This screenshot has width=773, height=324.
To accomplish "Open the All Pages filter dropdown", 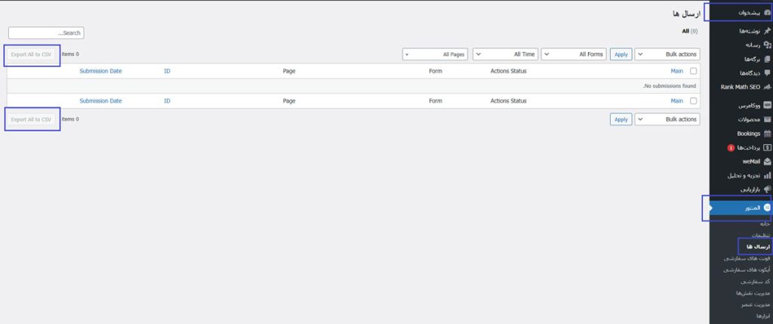I will [x=436, y=54].
